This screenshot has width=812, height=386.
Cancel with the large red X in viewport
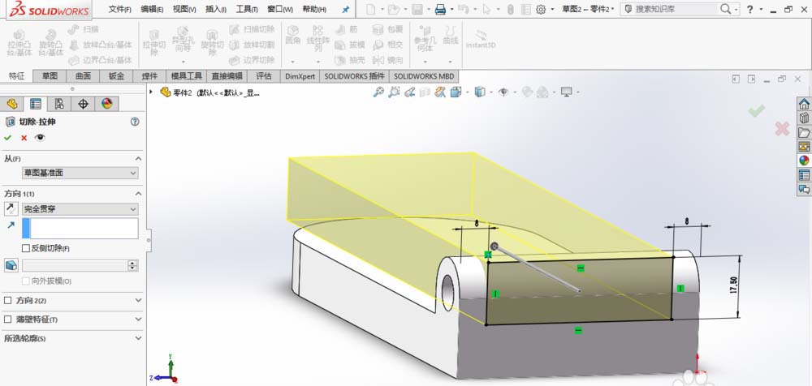(x=782, y=129)
